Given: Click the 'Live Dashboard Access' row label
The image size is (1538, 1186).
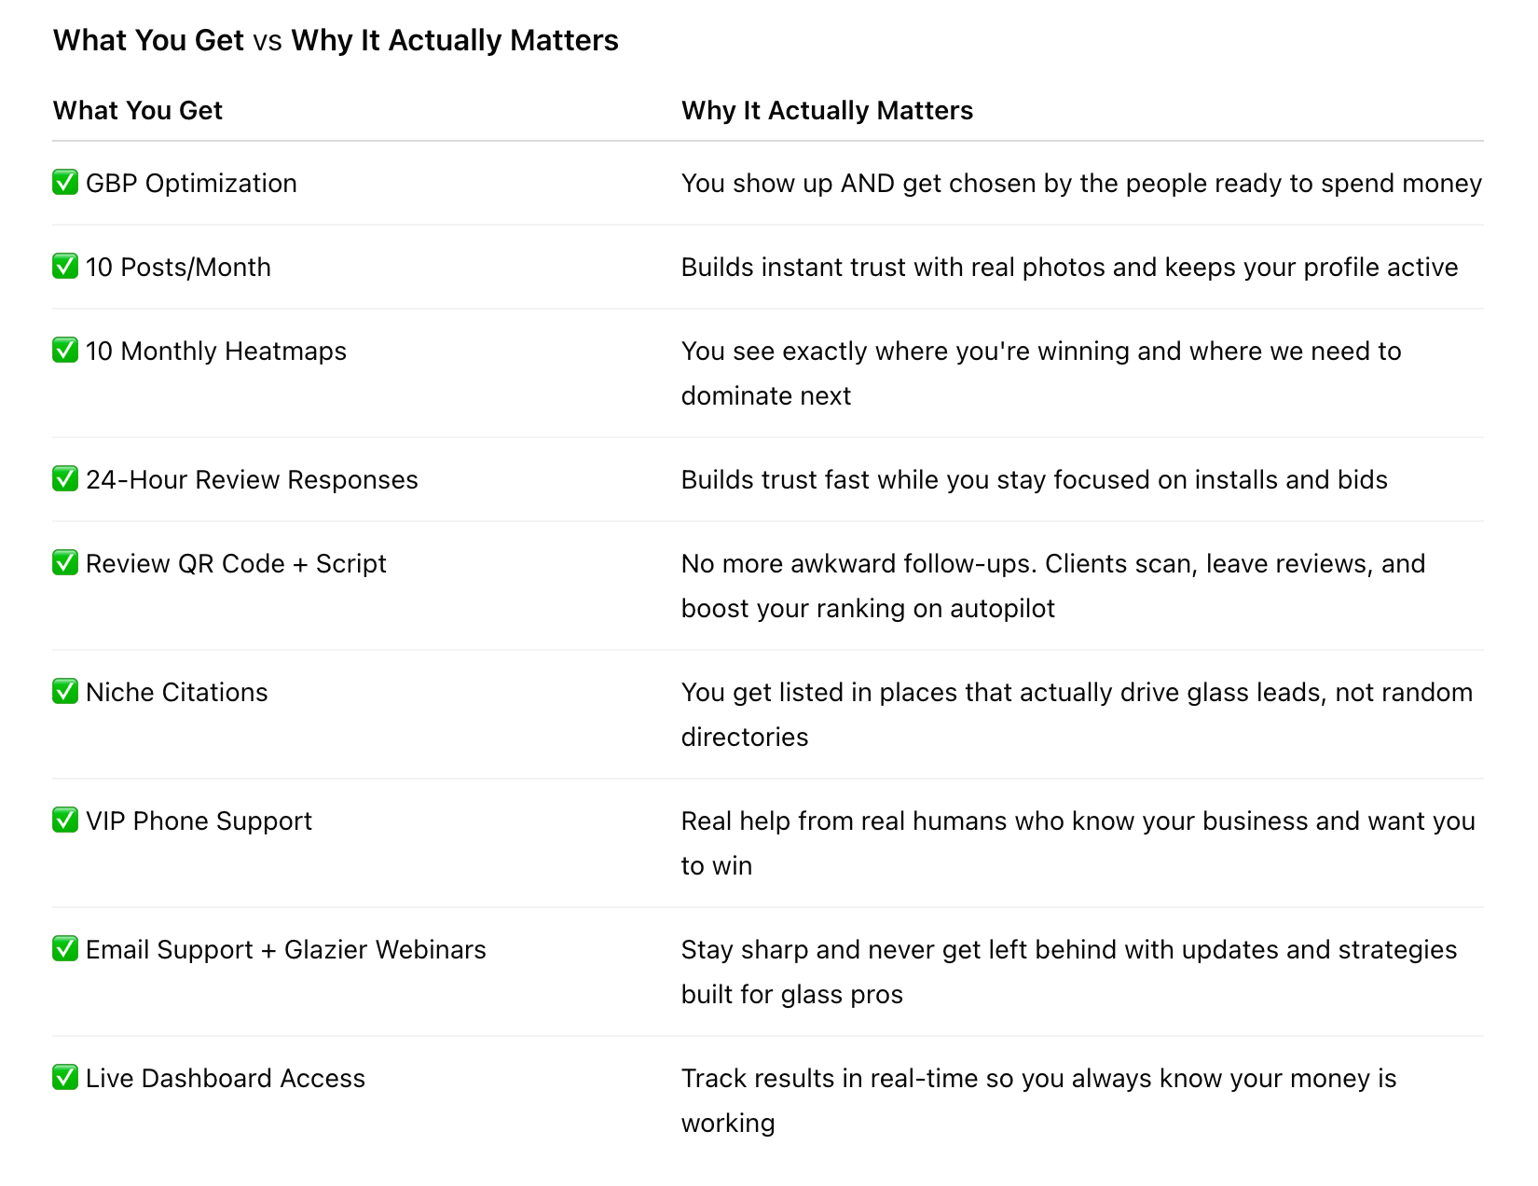Looking at the screenshot, I should [x=226, y=1078].
